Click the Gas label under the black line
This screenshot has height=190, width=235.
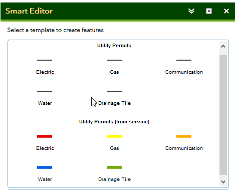[x=114, y=72]
